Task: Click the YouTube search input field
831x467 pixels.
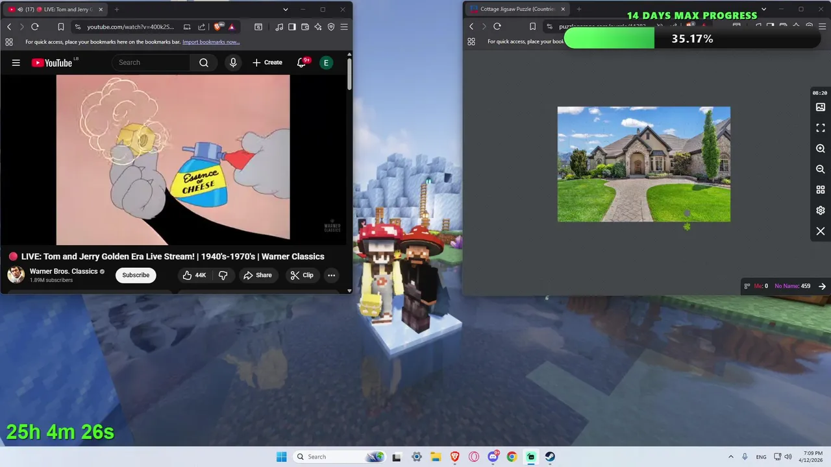Action: [x=152, y=63]
